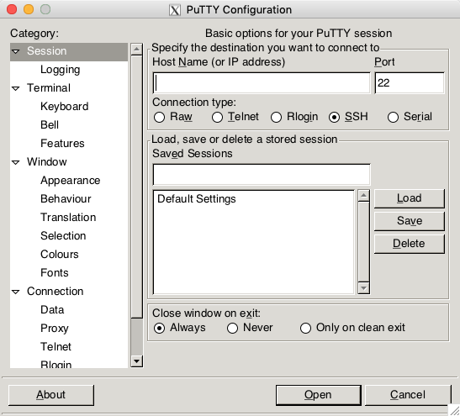Screen dimensions: 460x416
Task: Click the Open button to connect
Action: pos(319,395)
